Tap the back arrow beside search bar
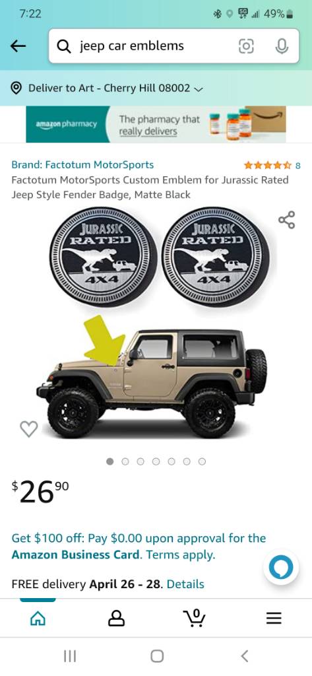The height and width of the screenshot is (676, 312). coord(18,46)
